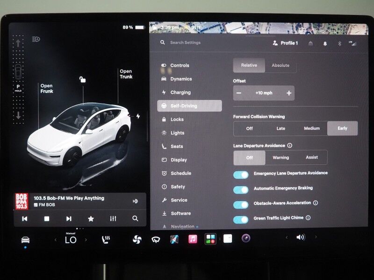Tap the auto headlights indicator icon

point(36,39)
